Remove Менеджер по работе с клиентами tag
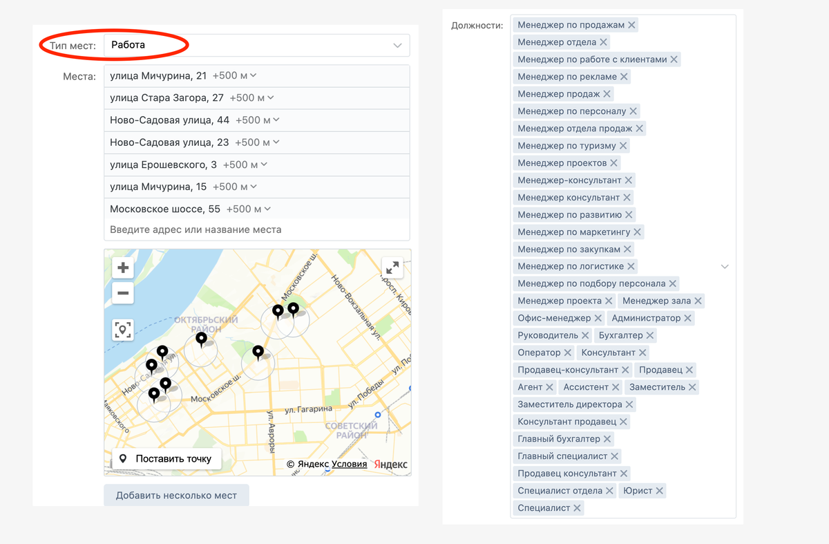 pos(674,59)
